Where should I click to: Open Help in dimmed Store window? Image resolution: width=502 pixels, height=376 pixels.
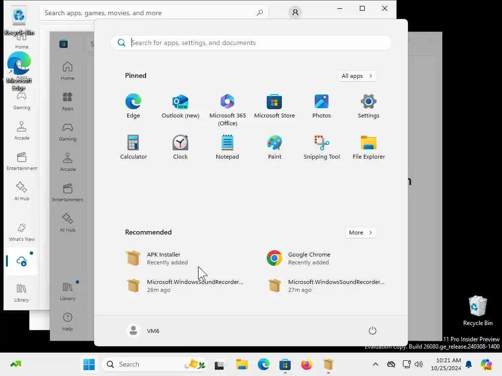tap(68, 322)
